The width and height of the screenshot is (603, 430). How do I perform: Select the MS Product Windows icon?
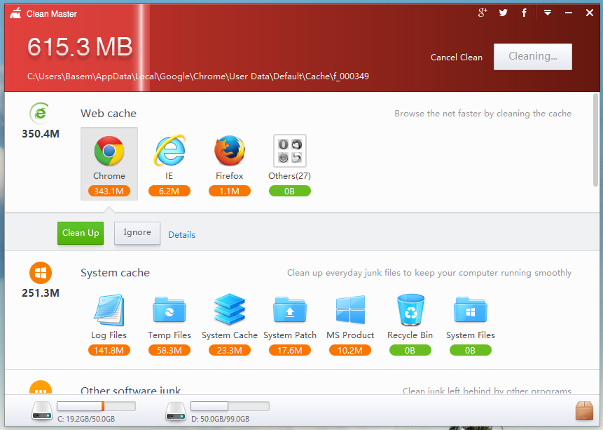coord(350,309)
